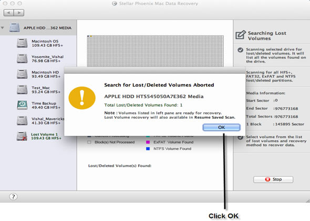The width and height of the screenshot is (310, 221).
Task: Click 'Total Lost/Deleted Volumes Found: 1' text
Action: tap(143, 105)
